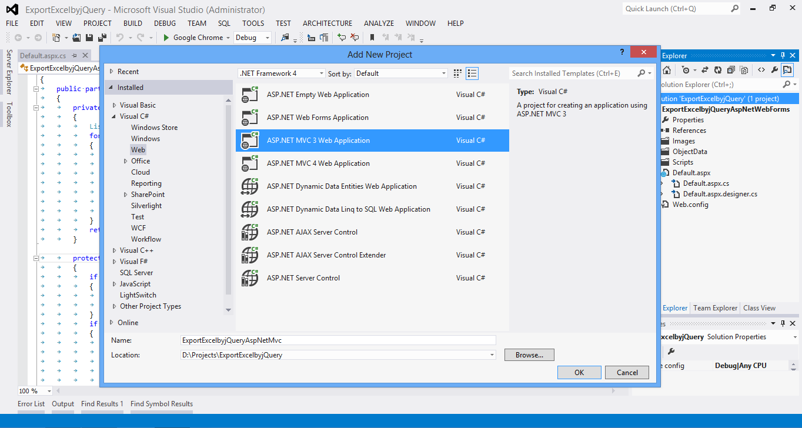Click Show All Files icon in Solution Explorer
The width and height of the screenshot is (802, 428).
pyautogui.click(x=744, y=70)
